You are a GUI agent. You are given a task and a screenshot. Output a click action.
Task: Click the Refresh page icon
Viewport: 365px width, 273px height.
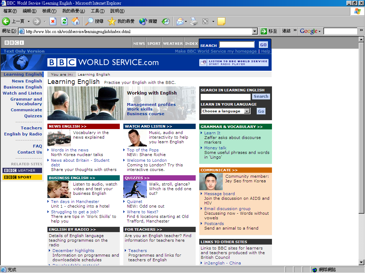click(x=64, y=21)
